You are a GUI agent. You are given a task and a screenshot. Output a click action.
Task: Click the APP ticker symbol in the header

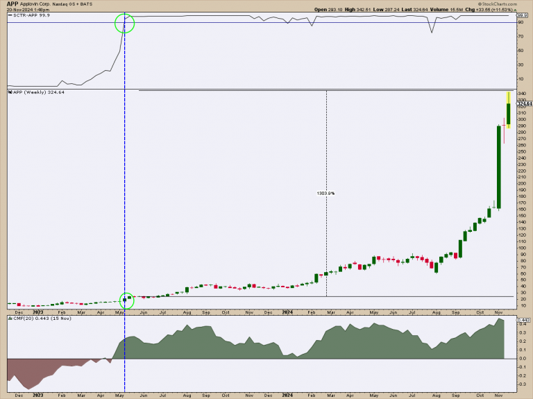[12, 4]
